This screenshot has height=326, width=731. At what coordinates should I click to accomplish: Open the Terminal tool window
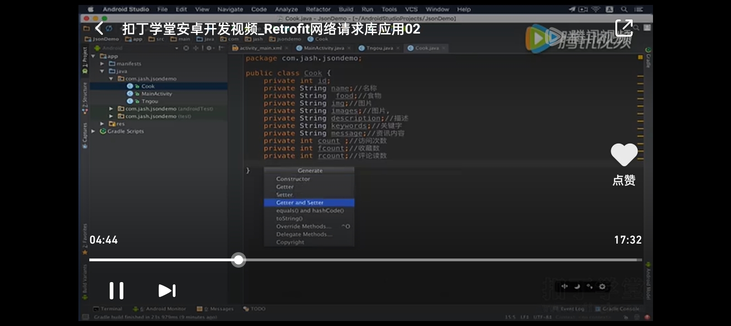[x=108, y=309]
